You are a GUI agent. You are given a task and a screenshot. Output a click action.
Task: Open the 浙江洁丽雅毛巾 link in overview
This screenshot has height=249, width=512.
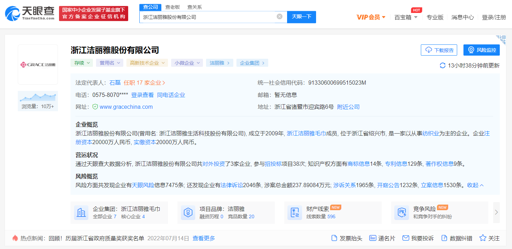pos(306,133)
